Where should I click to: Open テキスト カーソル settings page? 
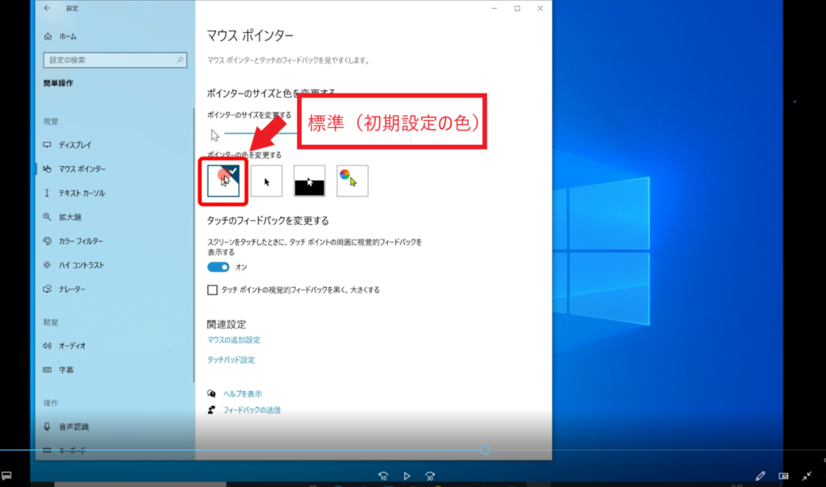[x=81, y=193]
